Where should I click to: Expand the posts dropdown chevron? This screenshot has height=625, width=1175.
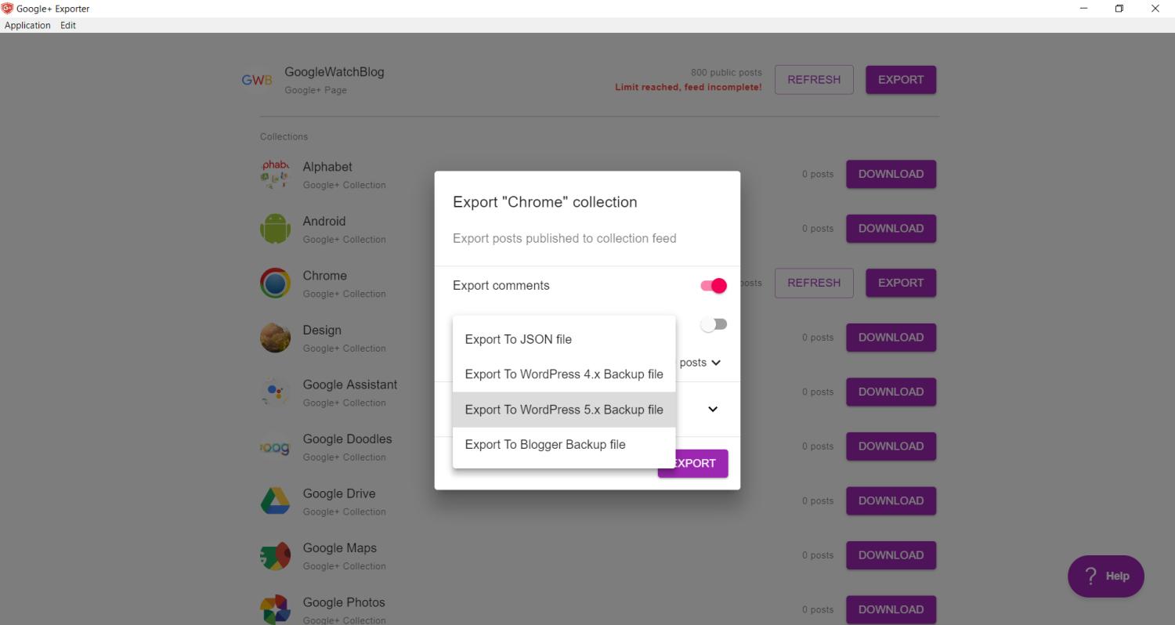click(x=715, y=363)
